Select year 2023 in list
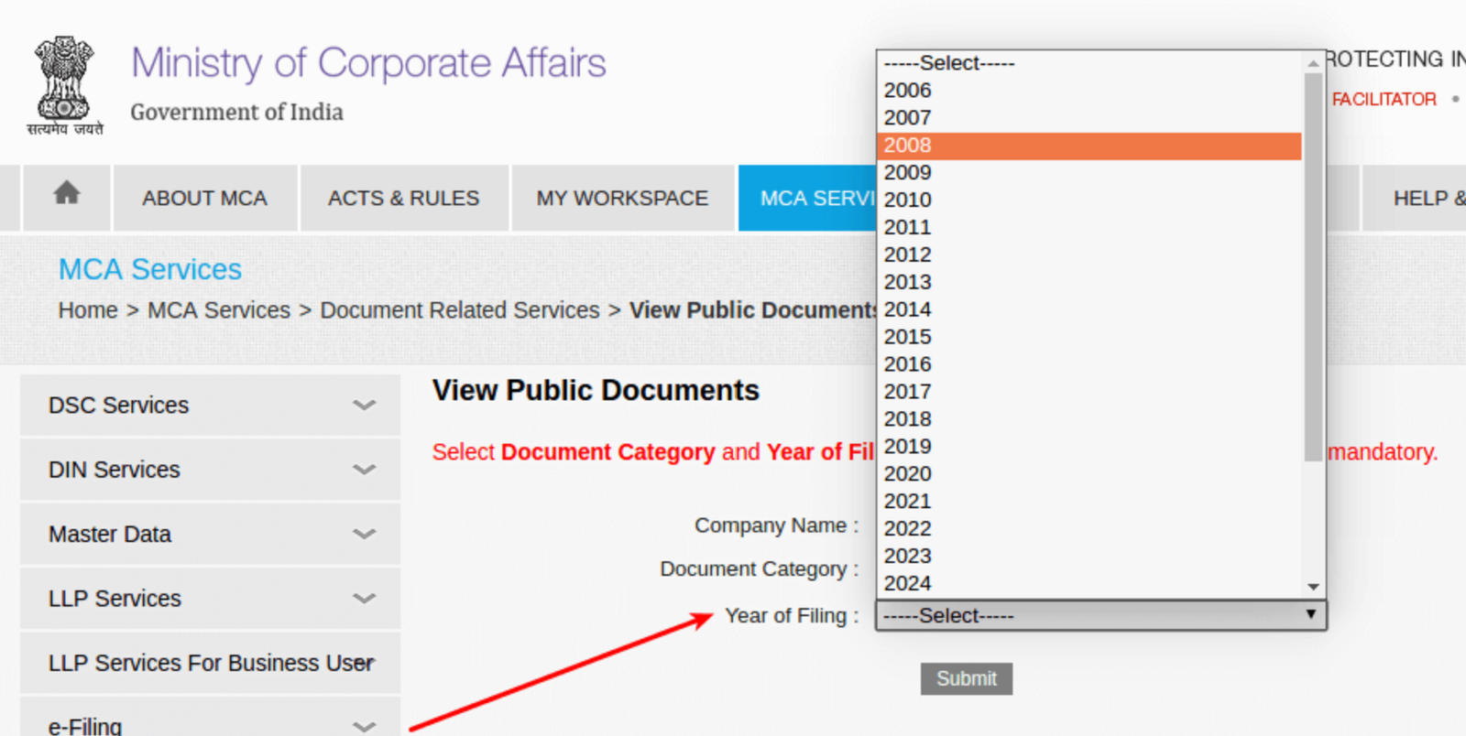Screen dimensions: 1466x736 pyautogui.click(x=1089, y=557)
